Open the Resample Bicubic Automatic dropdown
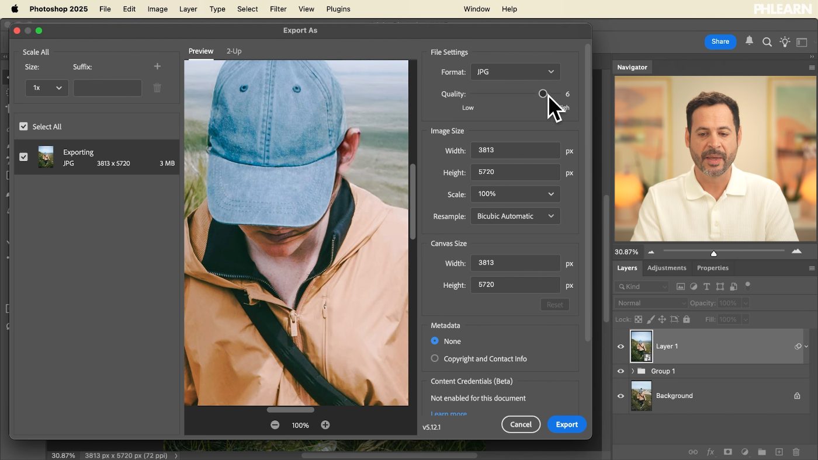Image resolution: width=818 pixels, height=460 pixels. [x=515, y=216]
